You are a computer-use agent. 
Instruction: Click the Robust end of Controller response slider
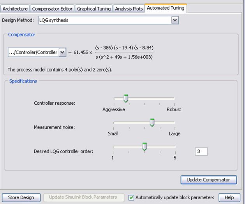pyautogui.click(x=174, y=99)
